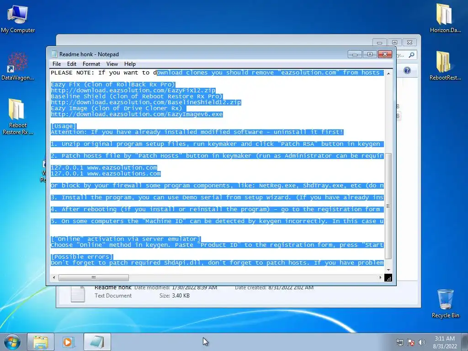The width and height of the screenshot is (468, 351).
Task: Open Windows Explorer from taskbar
Action: pyautogui.click(x=41, y=342)
